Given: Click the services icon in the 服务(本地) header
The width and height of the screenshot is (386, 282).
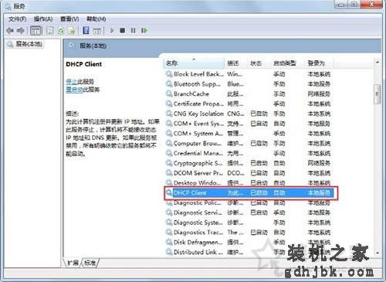Looking at the screenshot, I should point(72,46).
